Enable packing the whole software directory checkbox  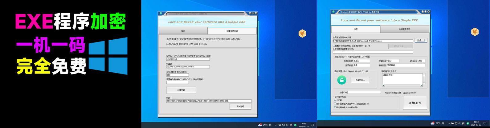(x=334, y=46)
